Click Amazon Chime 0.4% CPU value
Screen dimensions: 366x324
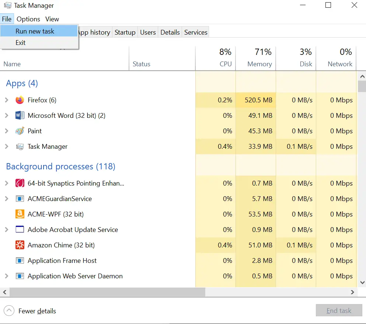click(225, 245)
